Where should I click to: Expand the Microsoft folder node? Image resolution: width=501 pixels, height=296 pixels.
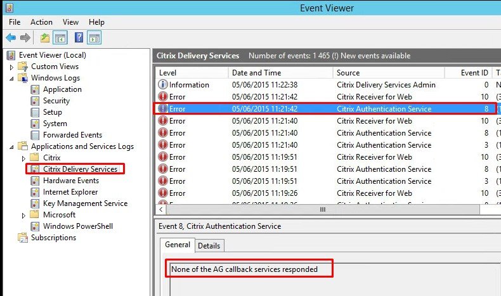pyautogui.click(x=24, y=216)
